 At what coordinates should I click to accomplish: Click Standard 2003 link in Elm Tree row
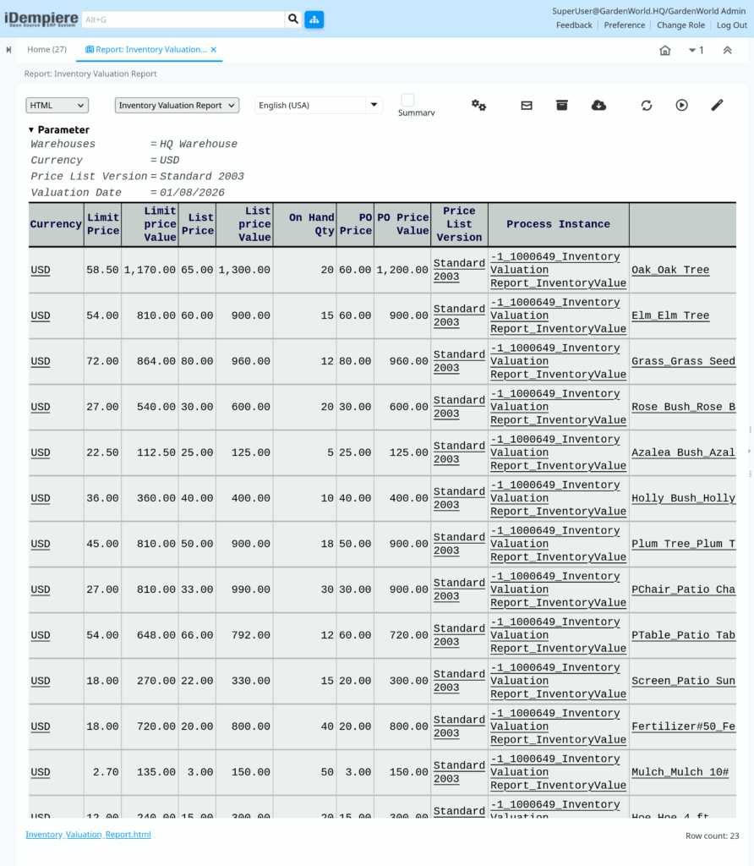tap(459, 316)
